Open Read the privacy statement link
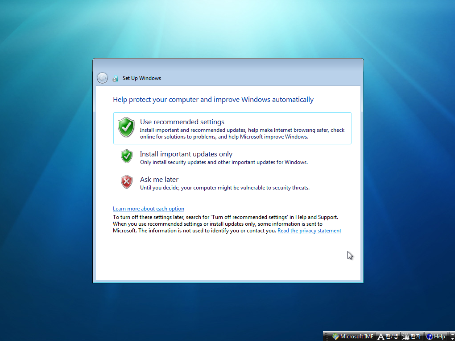 tap(309, 231)
